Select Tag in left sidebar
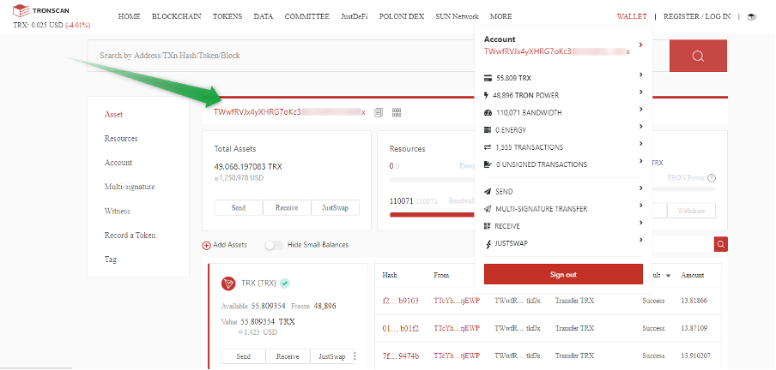The width and height of the screenshot is (776, 370). click(111, 260)
